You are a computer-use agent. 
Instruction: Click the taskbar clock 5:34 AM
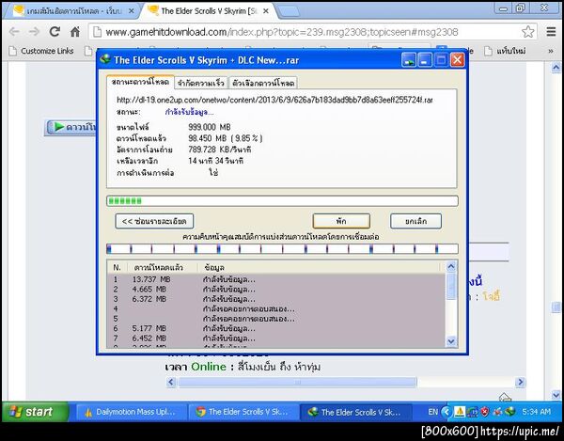point(536,412)
